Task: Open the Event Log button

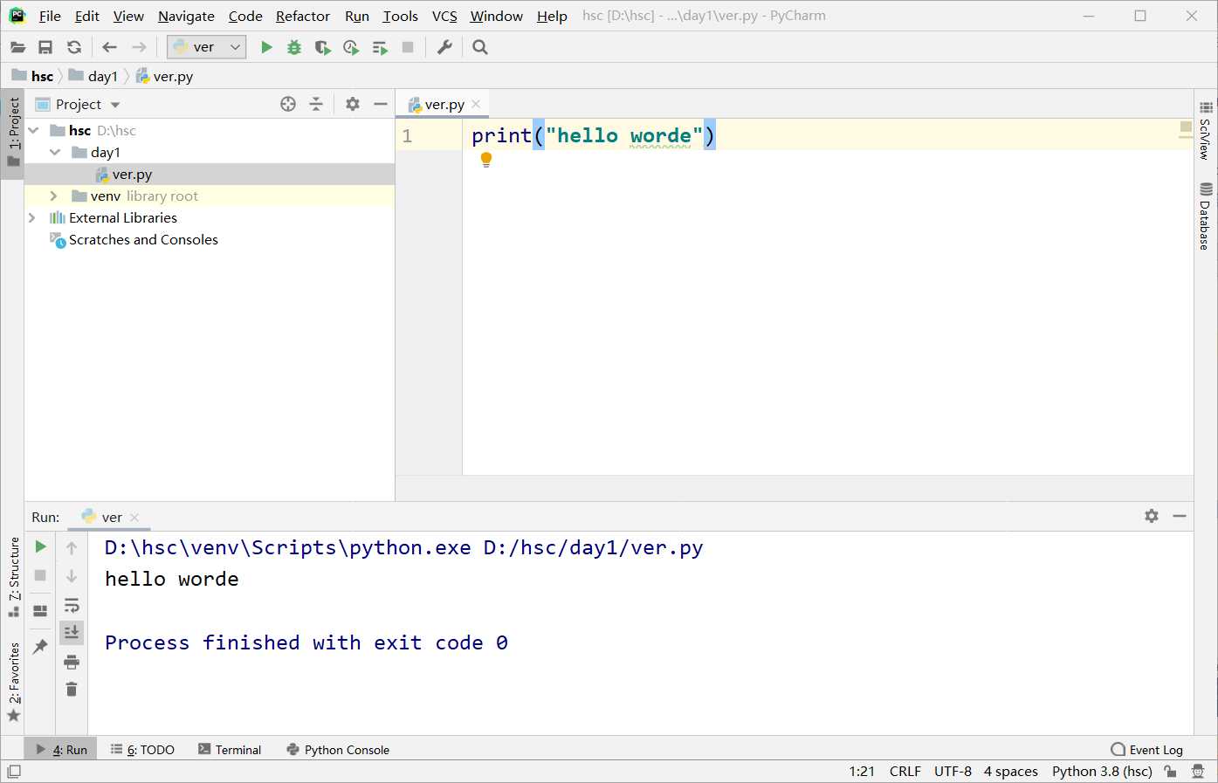Action: pyautogui.click(x=1146, y=750)
